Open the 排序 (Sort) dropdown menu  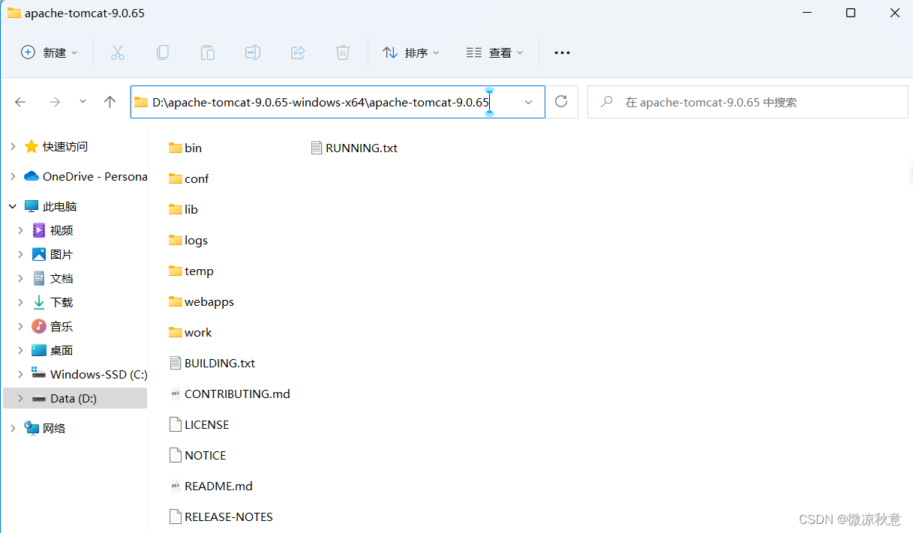pos(411,52)
